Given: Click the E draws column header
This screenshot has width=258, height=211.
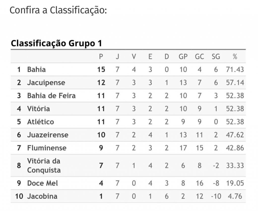Looking at the screenshot, I should pyautogui.click(x=150, y=57).
